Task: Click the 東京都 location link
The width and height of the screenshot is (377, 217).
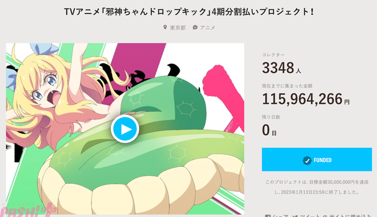Action: 178,28
